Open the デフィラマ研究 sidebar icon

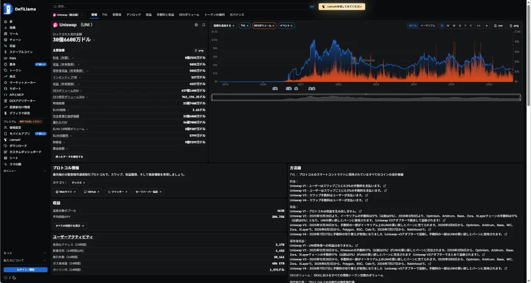(x=5, y=113)
